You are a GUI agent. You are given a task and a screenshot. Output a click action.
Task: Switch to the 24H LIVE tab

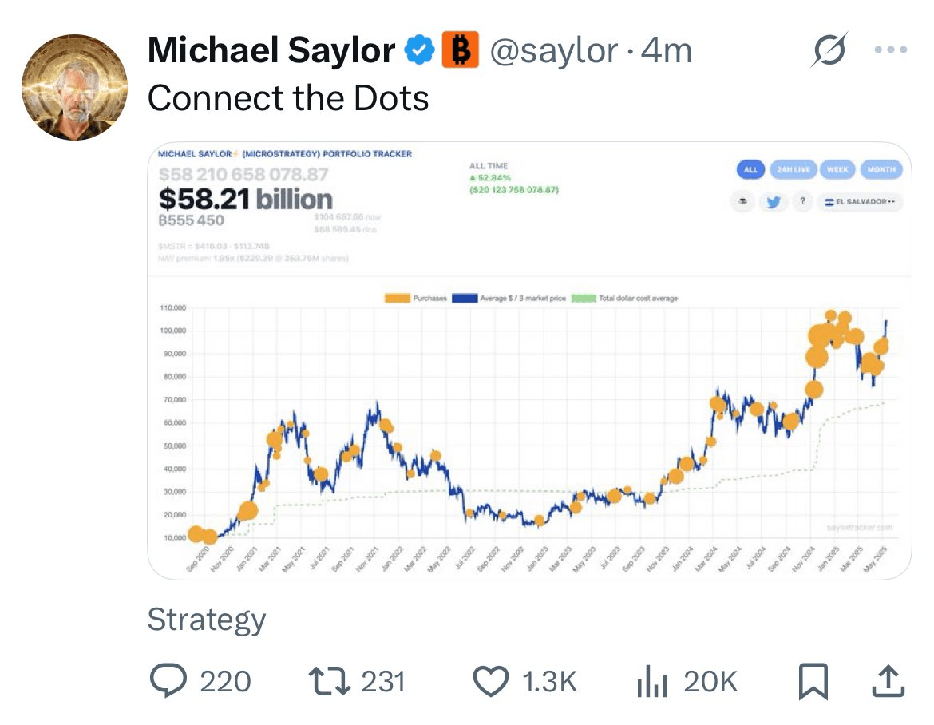tap(794, 170)
